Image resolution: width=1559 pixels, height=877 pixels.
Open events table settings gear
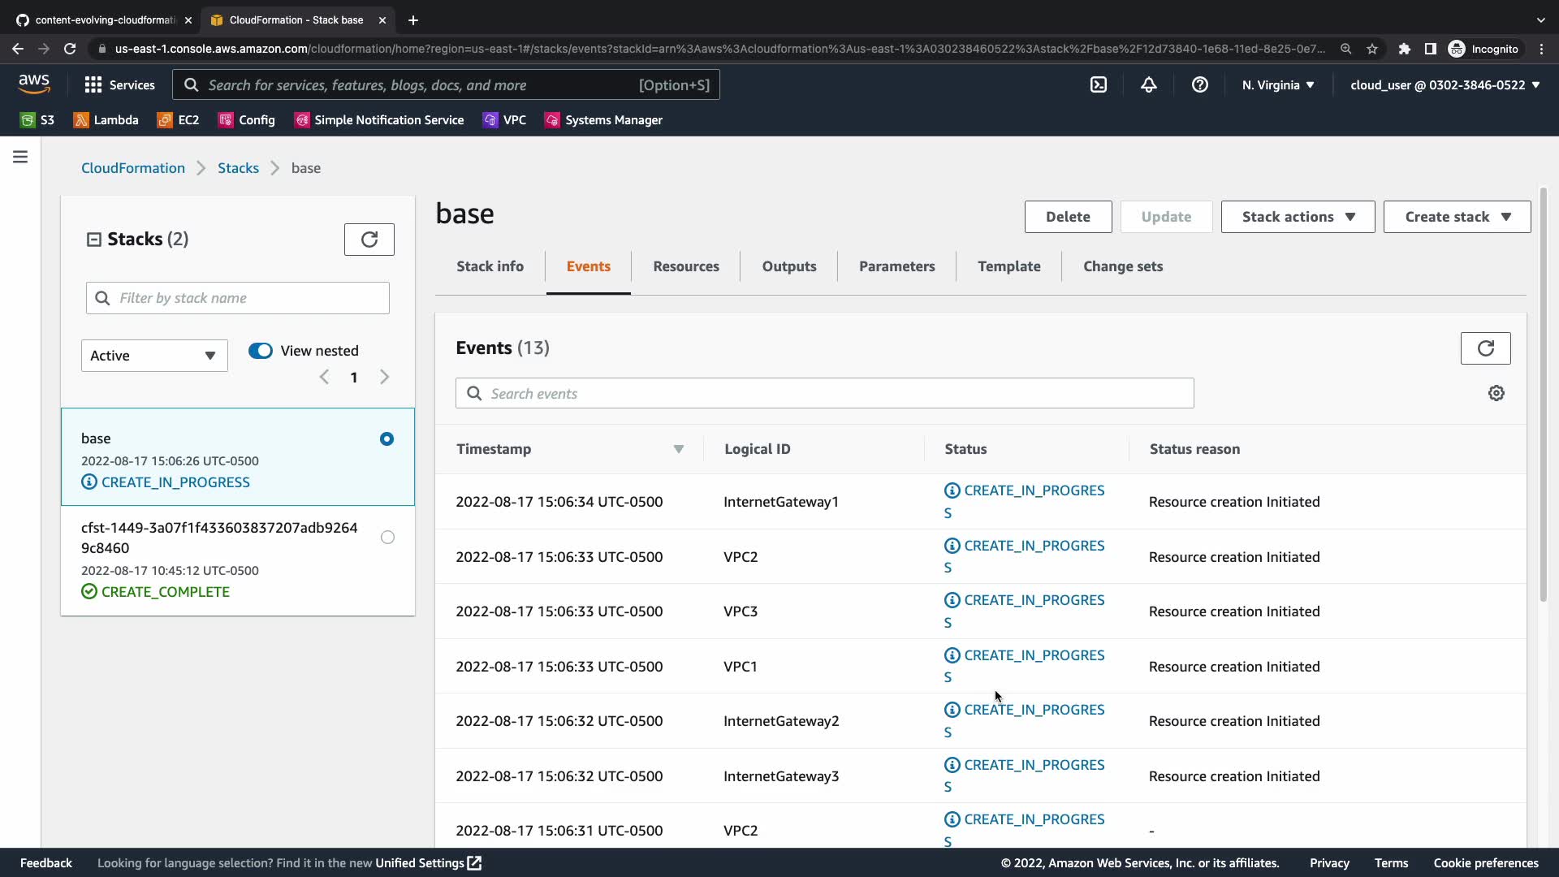[x=1496, y=393]
